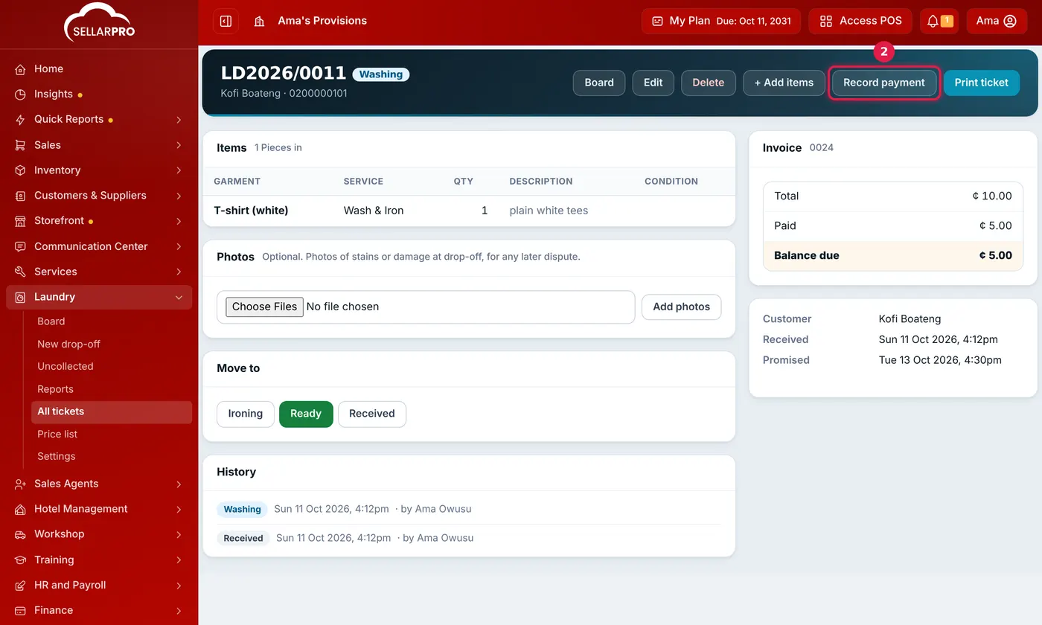Collapse the Laundry submenu chevron
The height and width of the screenshot is (625, 1042).
tap(179, 297)
